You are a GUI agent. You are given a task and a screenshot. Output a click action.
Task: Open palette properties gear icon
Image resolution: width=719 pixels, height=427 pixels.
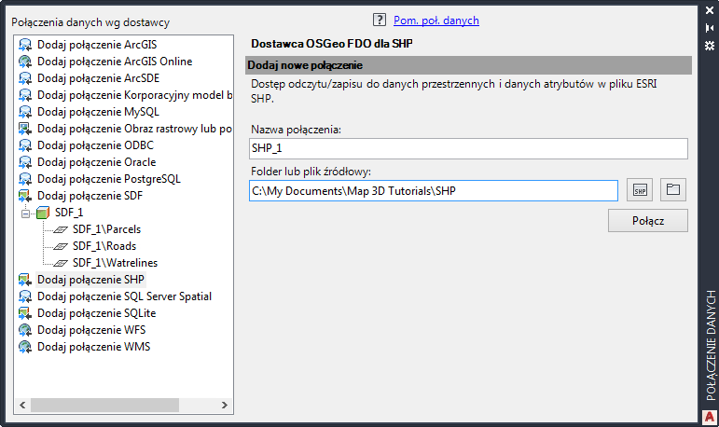pyautogui.click(x=709, y=46)
